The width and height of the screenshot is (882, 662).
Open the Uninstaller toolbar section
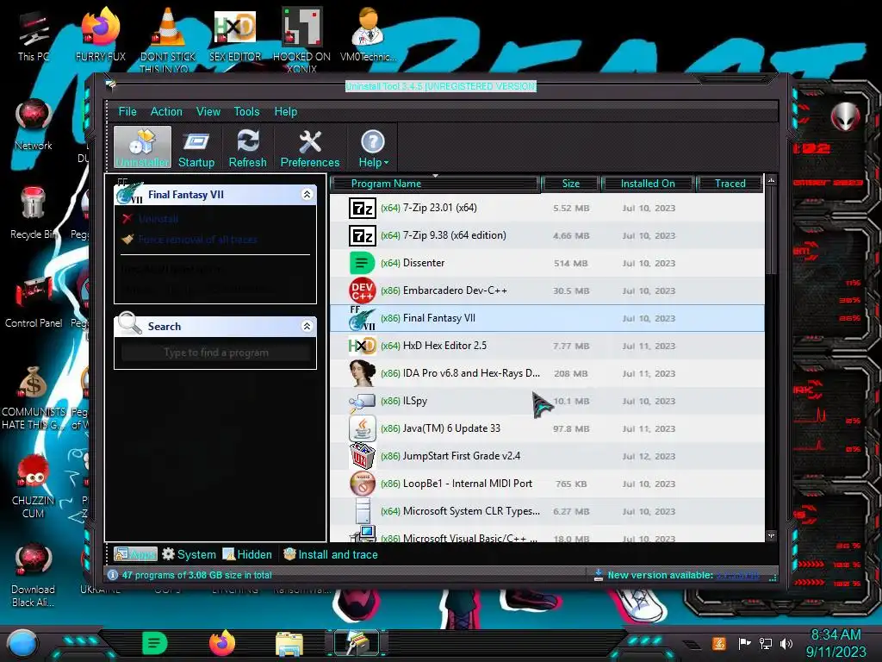[142, 147]
